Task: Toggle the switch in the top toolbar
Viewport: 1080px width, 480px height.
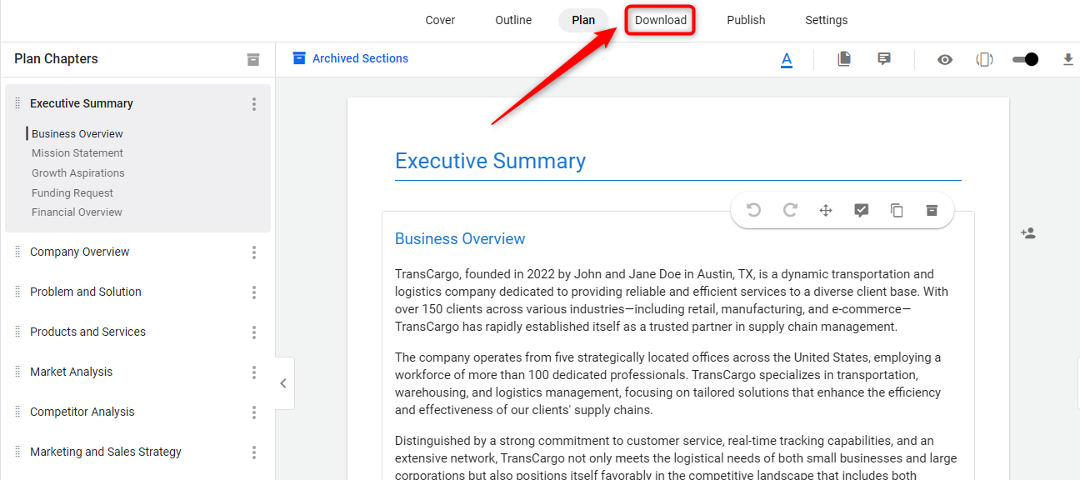Action: 1025,59
